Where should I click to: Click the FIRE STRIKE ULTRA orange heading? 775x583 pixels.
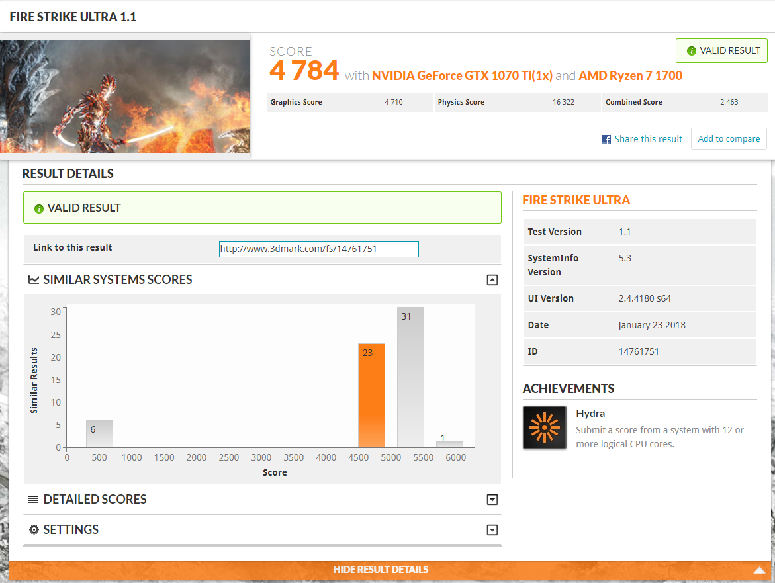click(x=576, y=200)
